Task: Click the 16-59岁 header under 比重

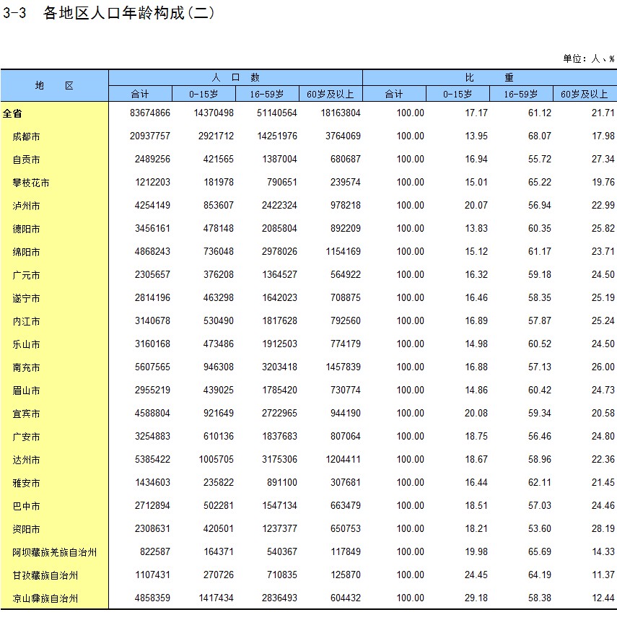Action: pos(520,94)
